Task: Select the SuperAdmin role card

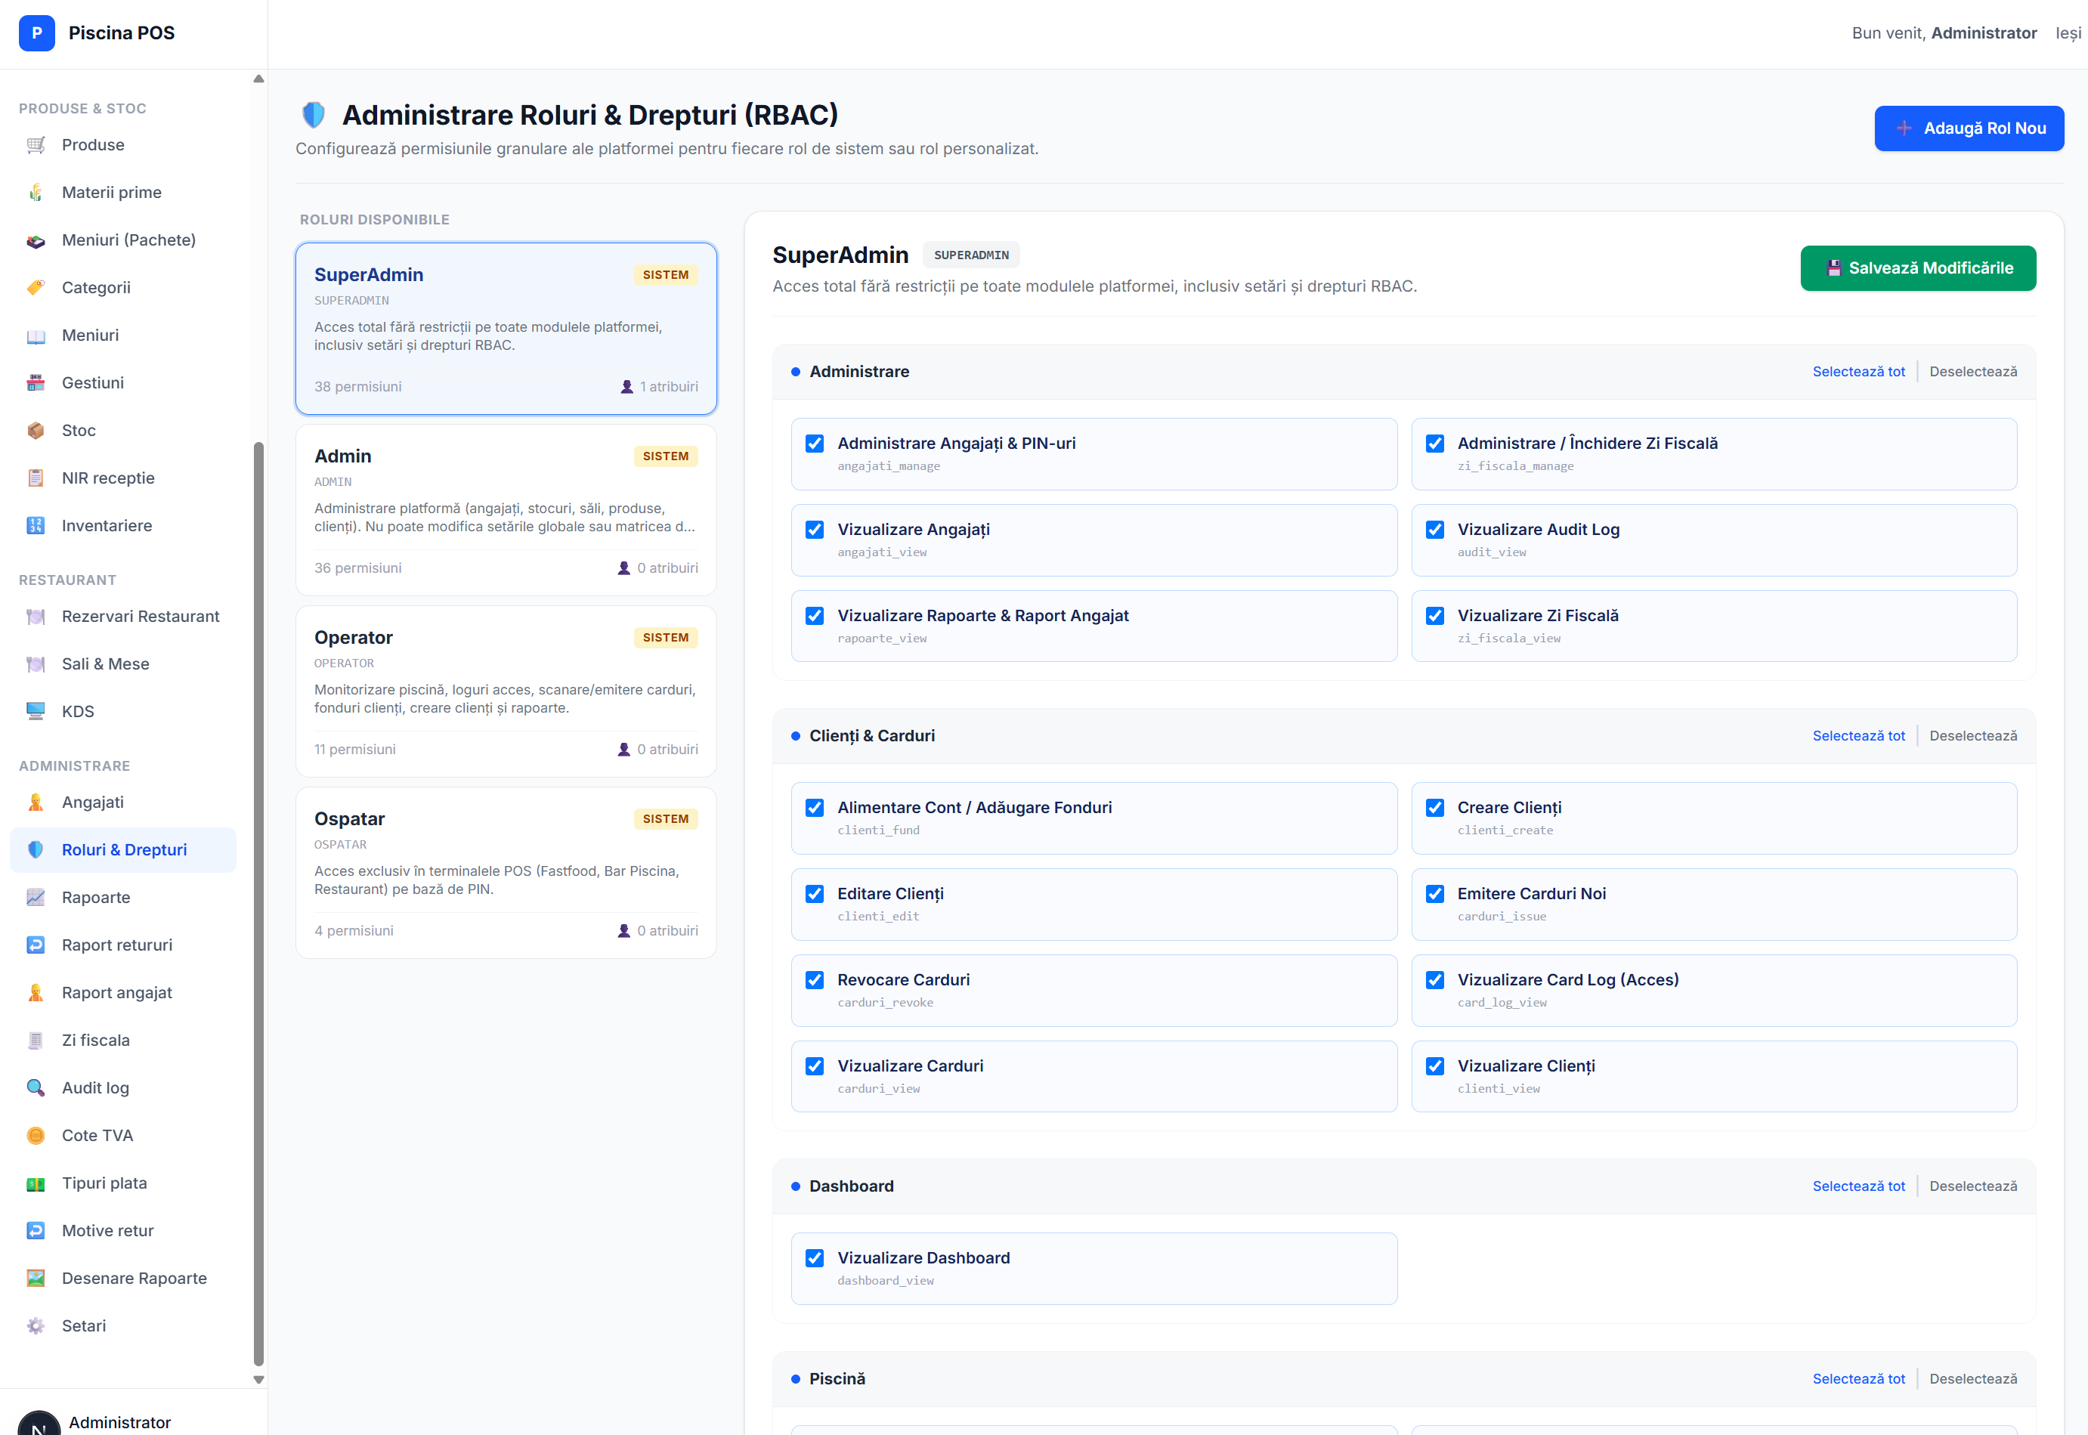Action: coord(506,329)
